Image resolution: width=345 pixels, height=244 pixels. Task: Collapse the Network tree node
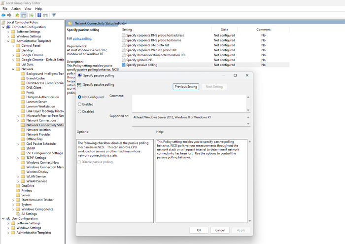pyautogui.click(x=13, y=69)
